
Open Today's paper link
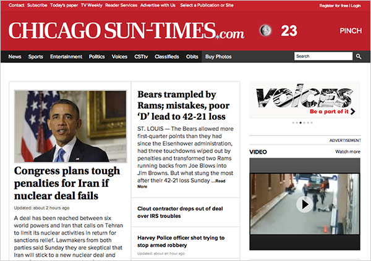click(64, 5)
